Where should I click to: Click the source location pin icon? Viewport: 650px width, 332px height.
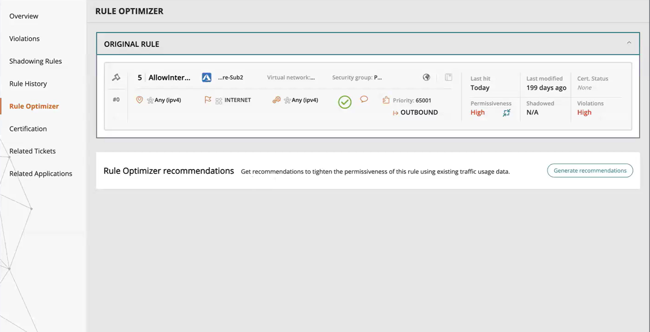click(139, 100)
